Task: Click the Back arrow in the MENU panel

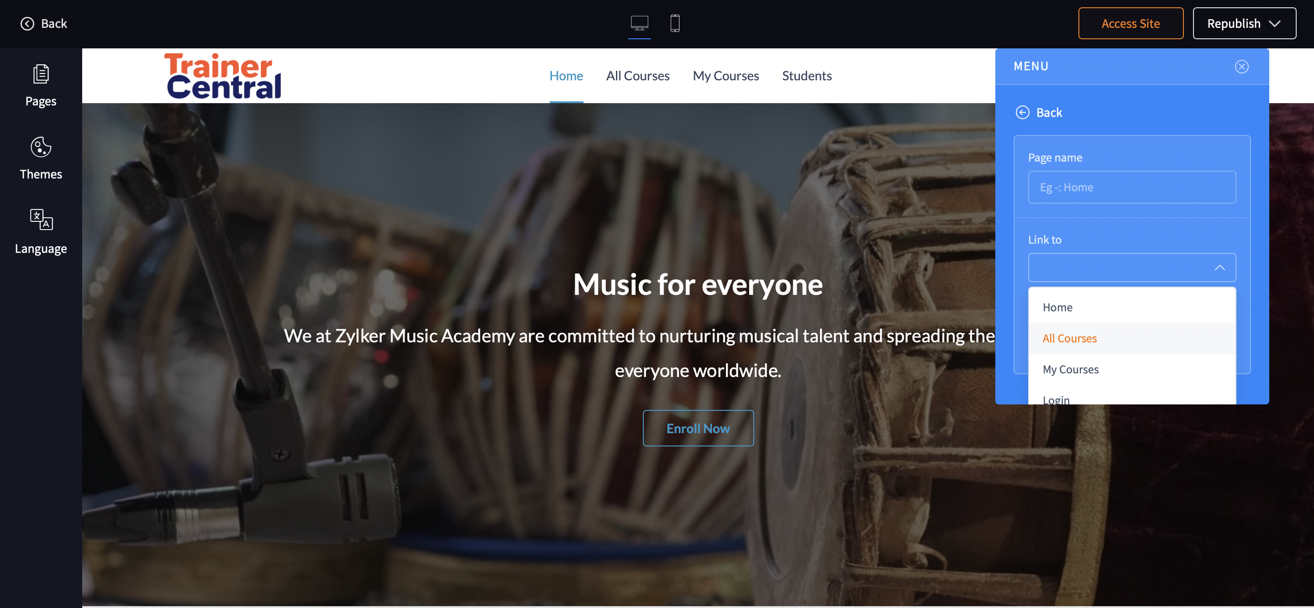Action: [x=1022, y=112]
